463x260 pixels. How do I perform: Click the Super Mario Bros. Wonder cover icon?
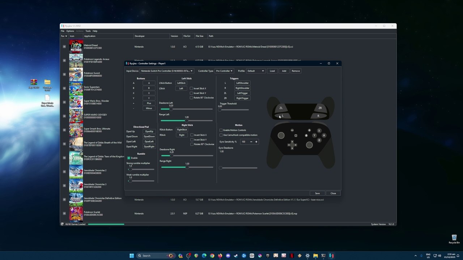pyautogui.click(x=76, y=102)
